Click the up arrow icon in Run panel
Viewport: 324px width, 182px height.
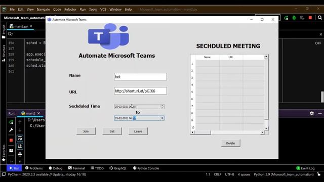(x=20, y=122)
